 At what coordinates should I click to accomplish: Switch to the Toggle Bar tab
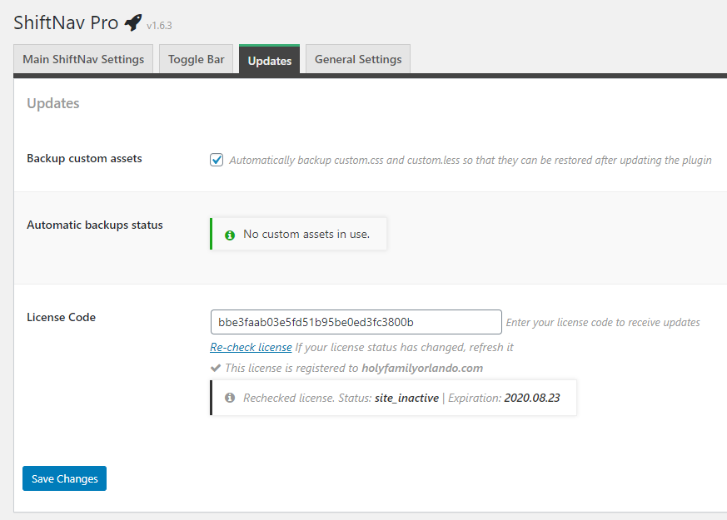click(196, 60)
